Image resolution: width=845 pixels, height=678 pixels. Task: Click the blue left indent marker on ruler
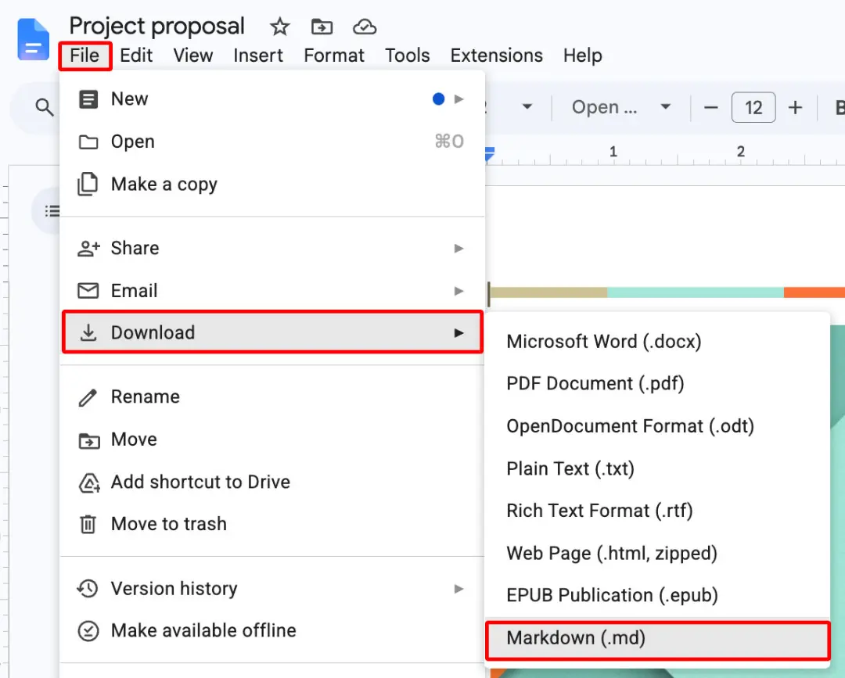(x=489, y=153)
